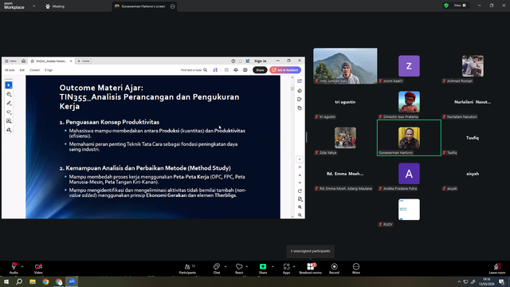
Task: Select the highlight pen tool in Acrobat
Action: (9, 103)
